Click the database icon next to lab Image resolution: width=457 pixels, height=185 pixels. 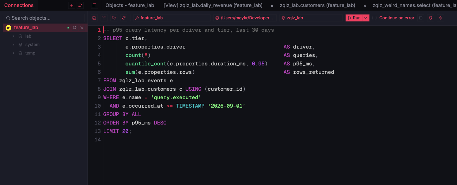[x=20, y=36]
